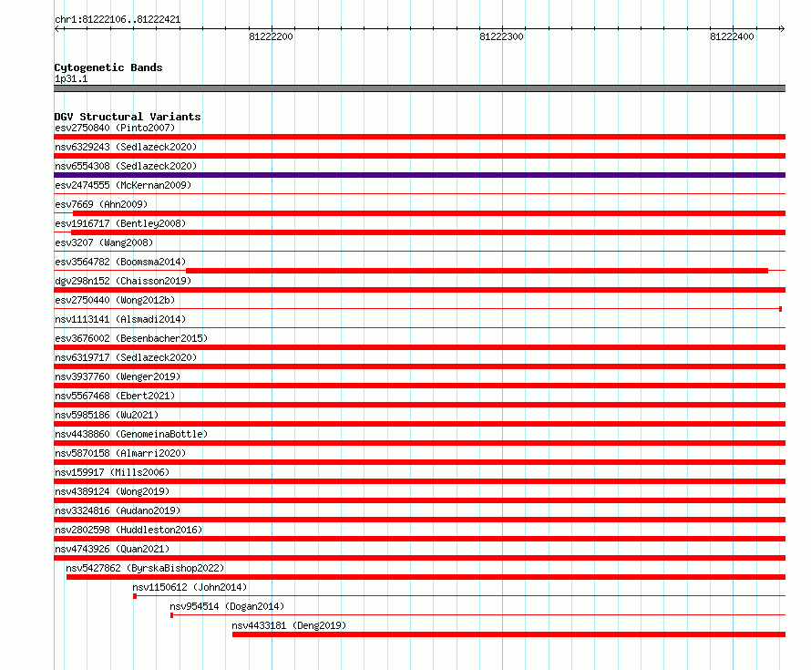Image resolution: width=811 pixels, height=670 pixels.
Task: Open nsv6319717 (Sedlazeck2020) variant label
Action: tap(126, 357)
